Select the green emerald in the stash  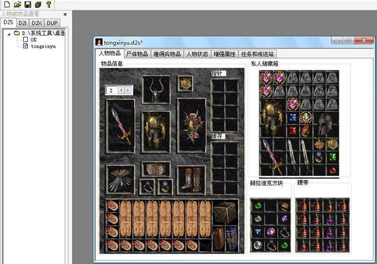pos(332,157)
